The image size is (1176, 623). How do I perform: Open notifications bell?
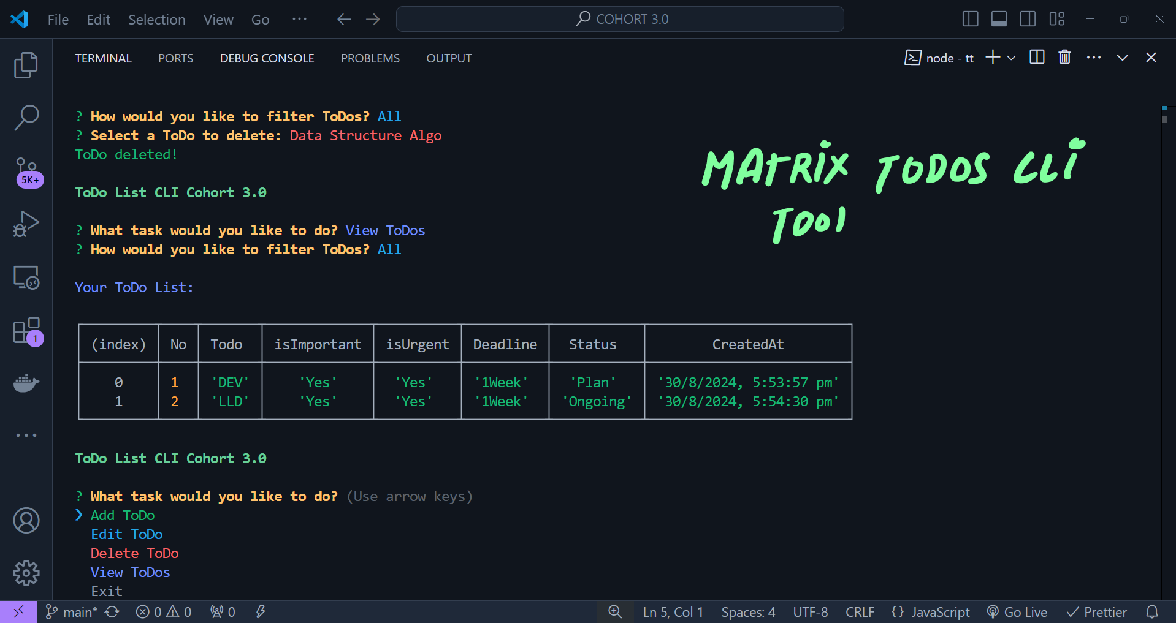pos(1152,612)
